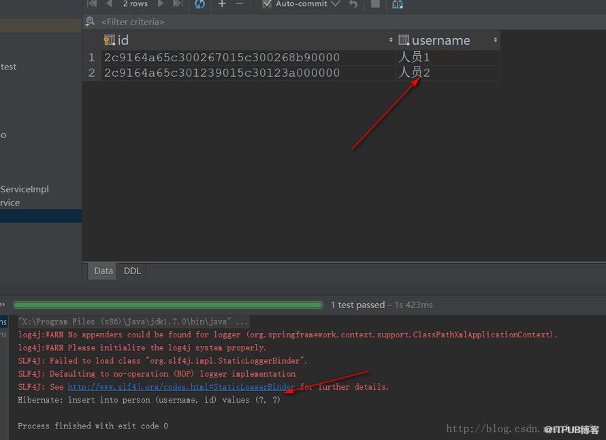Click the log4j "No appenders could be found" line
The width and height of the screenshot is (606, 440).
click(287, 335)
